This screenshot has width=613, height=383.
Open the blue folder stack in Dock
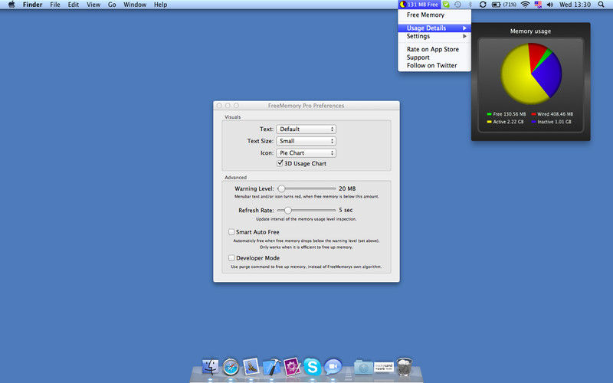coord(363,368)
